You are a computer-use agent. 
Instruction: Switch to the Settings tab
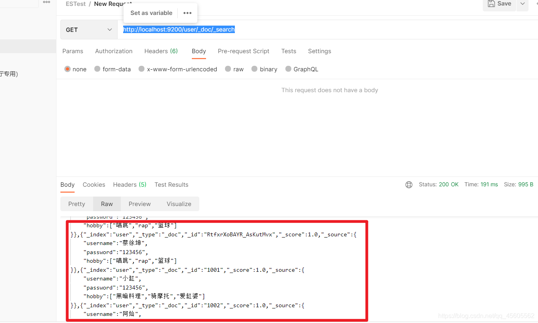click(319, 51)
